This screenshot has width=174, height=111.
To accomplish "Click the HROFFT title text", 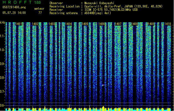I will [x=17, y=2].
